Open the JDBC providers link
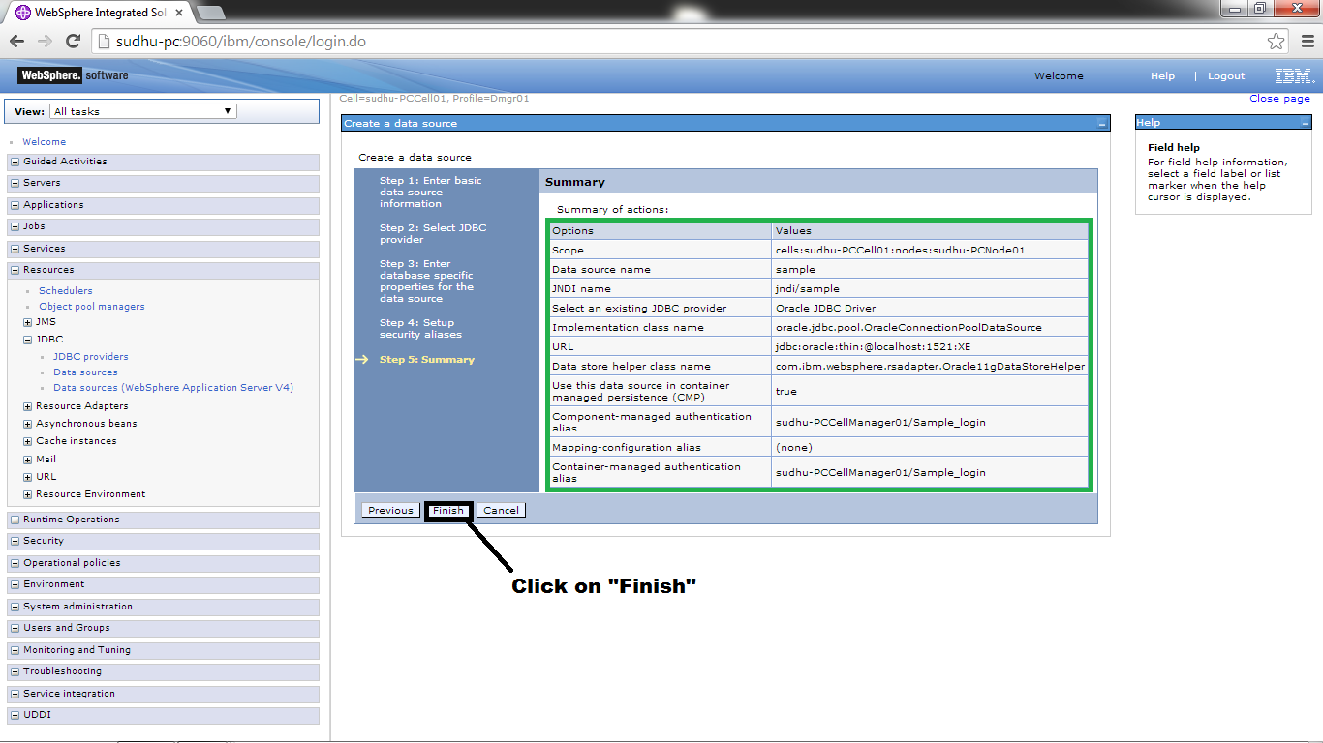Viewport: 1323px width, 743px height. 91,356
